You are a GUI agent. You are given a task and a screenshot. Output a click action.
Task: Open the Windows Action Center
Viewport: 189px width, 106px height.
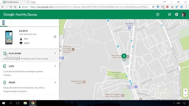pos(184,103)
